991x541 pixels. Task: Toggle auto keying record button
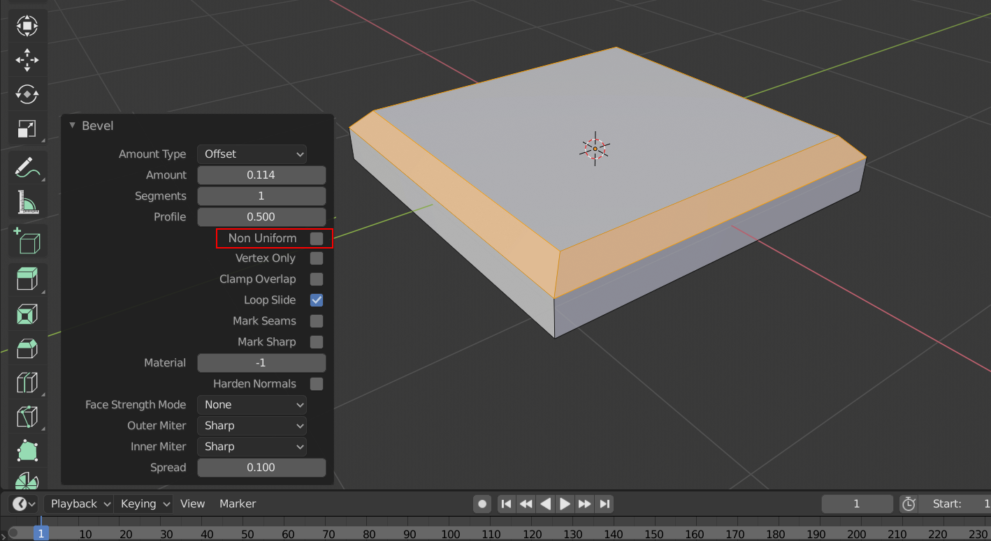pyautogui.click(x=482, y=503)
